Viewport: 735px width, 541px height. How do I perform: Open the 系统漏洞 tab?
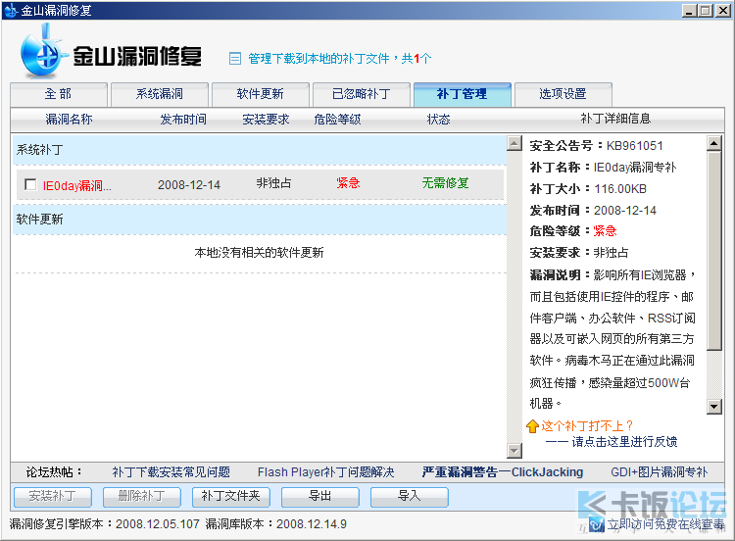coord(160,94)
